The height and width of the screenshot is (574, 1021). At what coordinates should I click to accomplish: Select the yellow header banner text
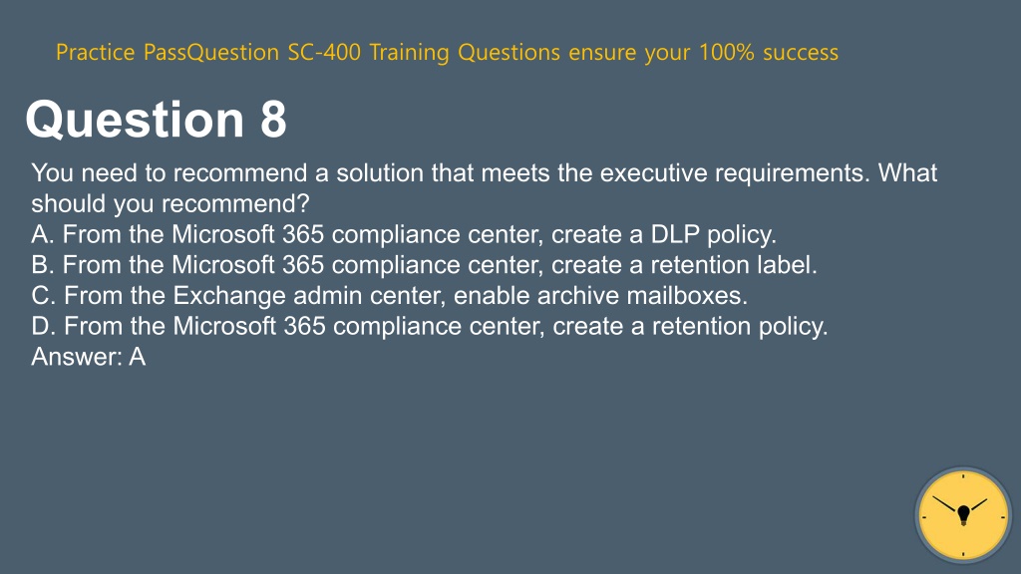(447, 52)
